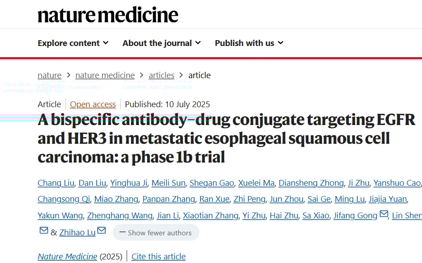The width and height of the screenshot is (422, 263).
Task: Go to the nature breadcrumb link
Action: [x=50, y=75]
